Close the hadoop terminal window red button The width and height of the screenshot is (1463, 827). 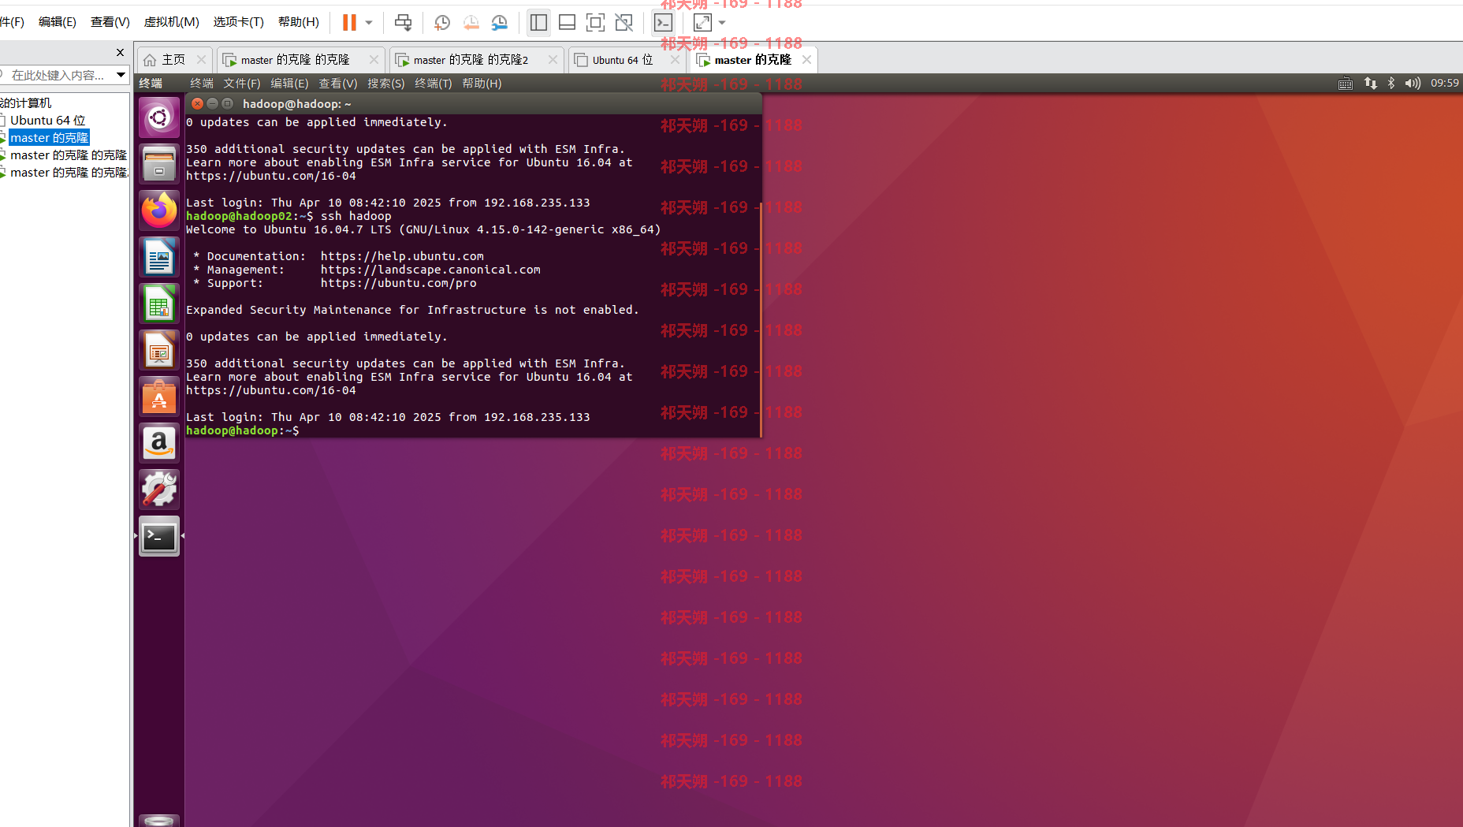198,104
